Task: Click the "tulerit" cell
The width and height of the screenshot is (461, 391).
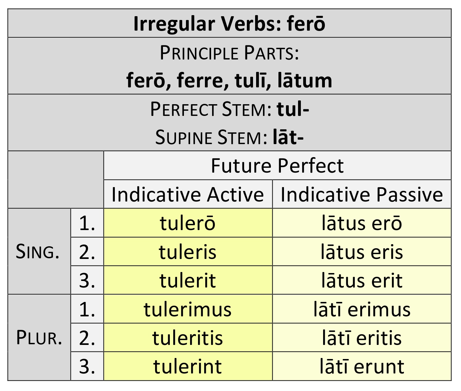Action: [x=188, y=281]
